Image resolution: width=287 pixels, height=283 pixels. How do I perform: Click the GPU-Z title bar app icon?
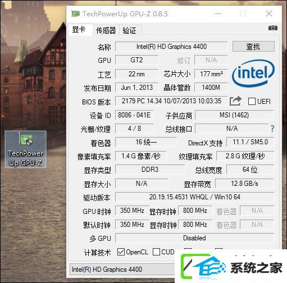click(x=75, y=13)
